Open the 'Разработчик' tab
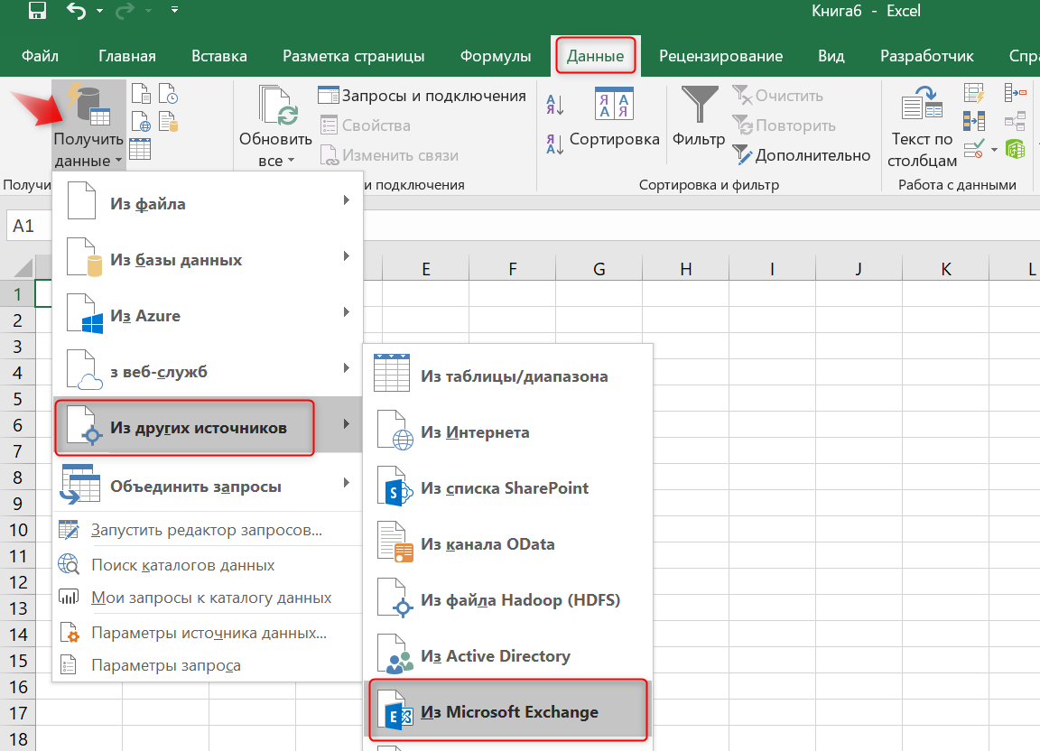 click(926, 56)
